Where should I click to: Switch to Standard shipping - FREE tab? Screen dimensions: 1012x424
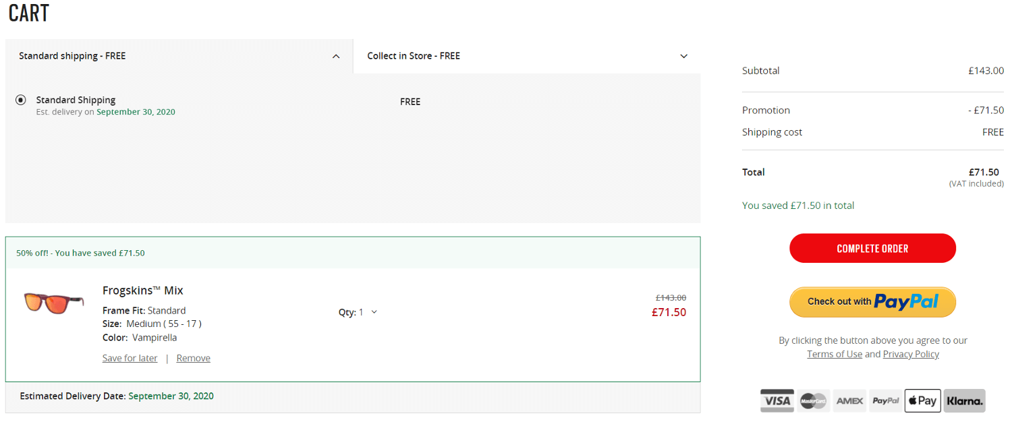179,56
